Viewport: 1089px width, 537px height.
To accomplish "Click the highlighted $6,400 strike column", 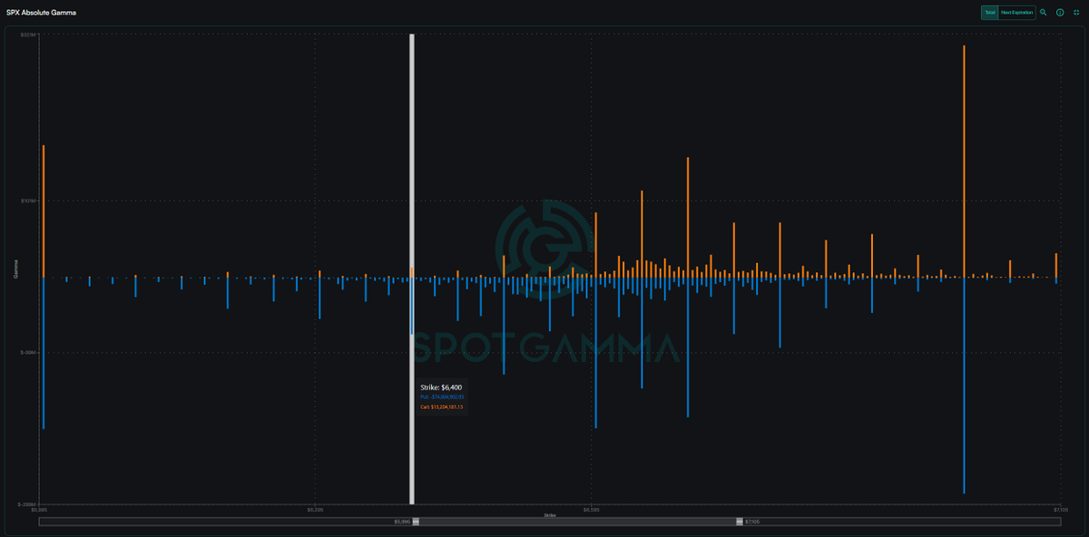I will pyautogui.click(x=412, y=268).
